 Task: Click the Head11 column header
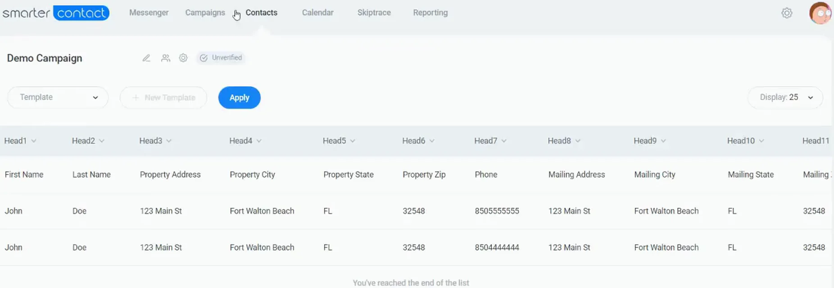(x=816, y=141)
